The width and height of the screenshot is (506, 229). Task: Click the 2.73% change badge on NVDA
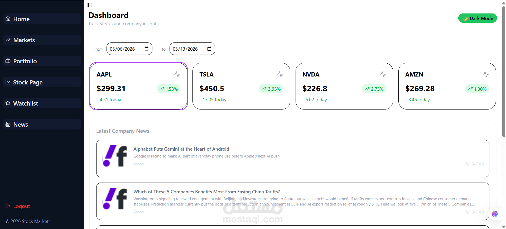pos(374,89)
